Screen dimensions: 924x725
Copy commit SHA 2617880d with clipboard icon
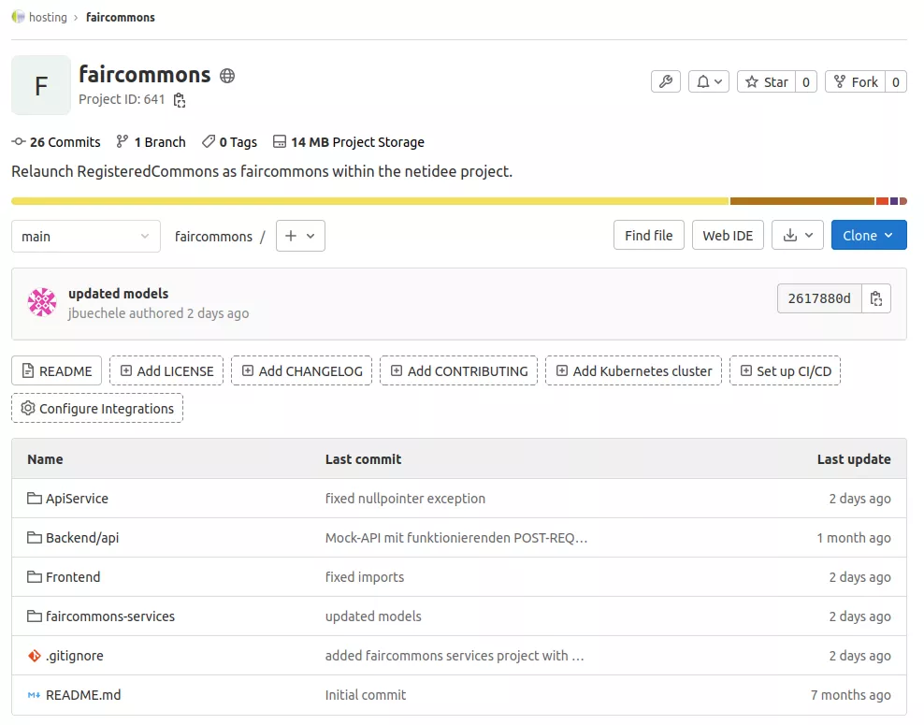pos(876,297)
